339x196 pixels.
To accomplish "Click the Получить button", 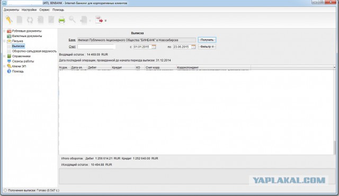I will (207, 40).
